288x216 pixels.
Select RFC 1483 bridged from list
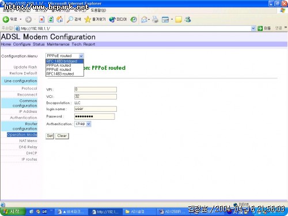click(x=65, y=61)
